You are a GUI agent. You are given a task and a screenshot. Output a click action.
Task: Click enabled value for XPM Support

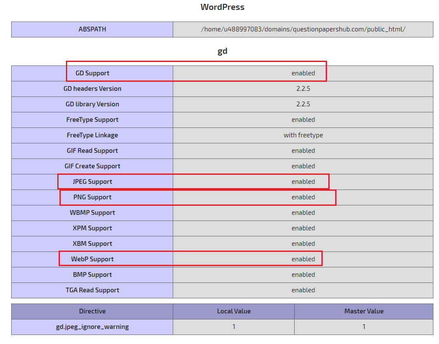pyautogui.click(x=303, y=228)
